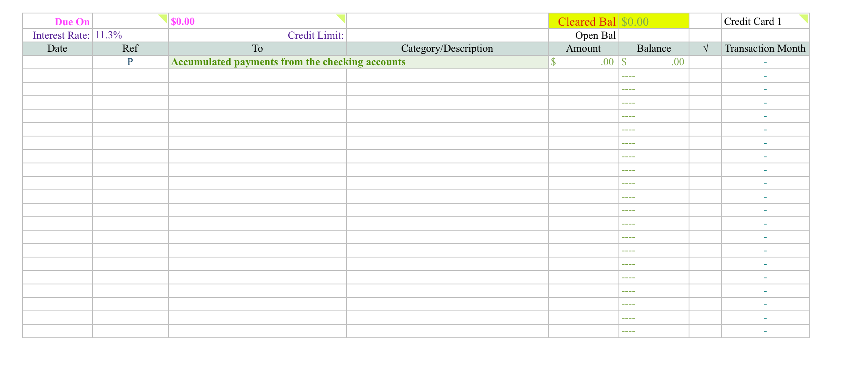Click the √ checkmark column header
The image size is (857, 383).
[705, 48]
